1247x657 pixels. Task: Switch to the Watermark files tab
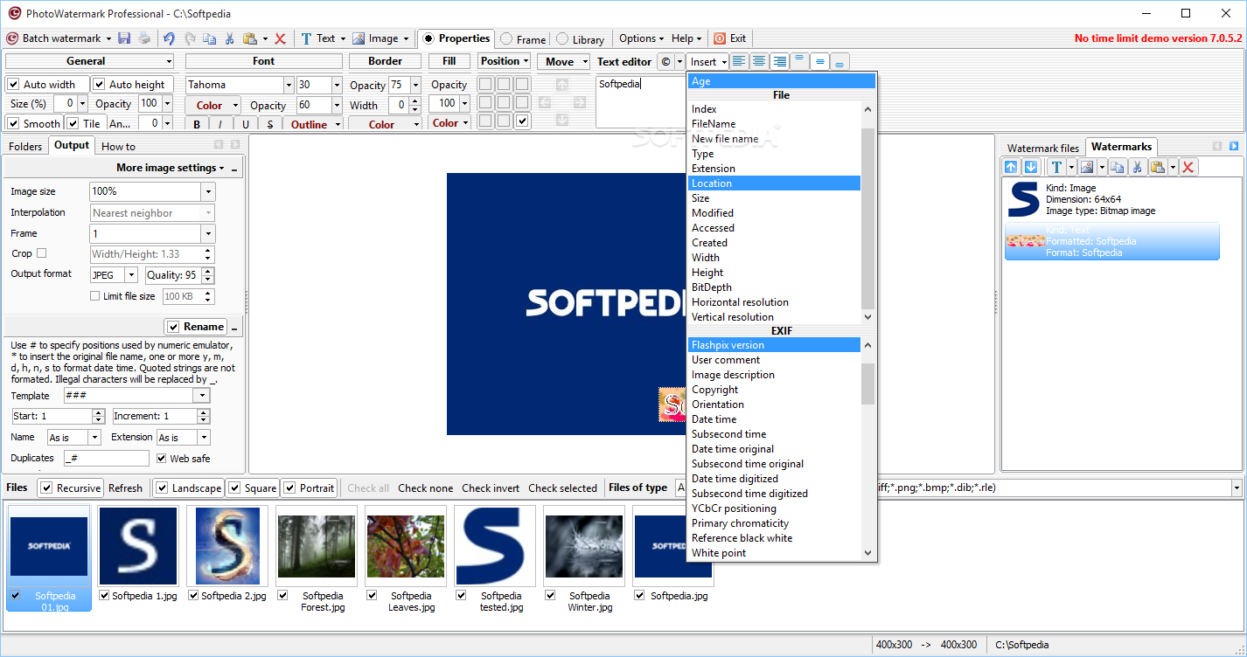pos(1043,148)
